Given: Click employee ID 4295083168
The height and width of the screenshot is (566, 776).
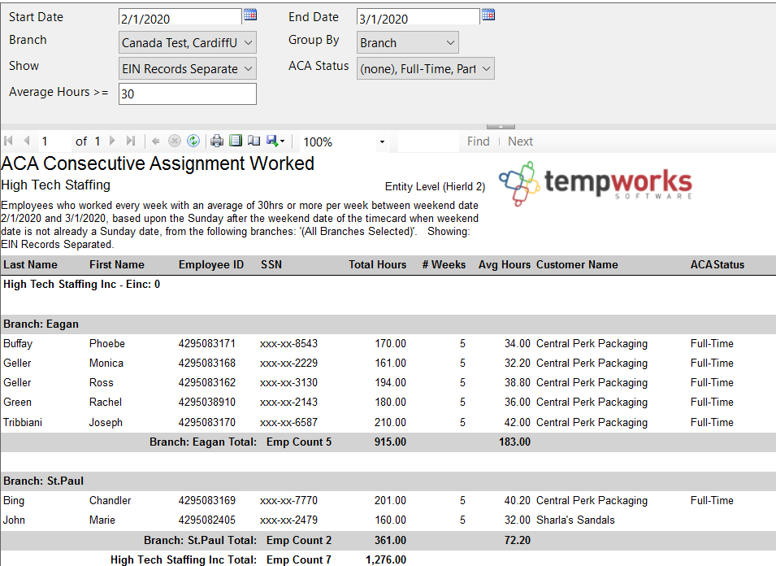Looking at the screenshot, I should 207,363.
